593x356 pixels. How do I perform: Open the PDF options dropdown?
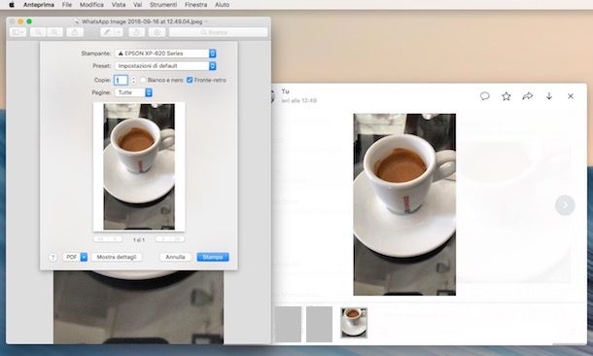[x=75, y=257]
